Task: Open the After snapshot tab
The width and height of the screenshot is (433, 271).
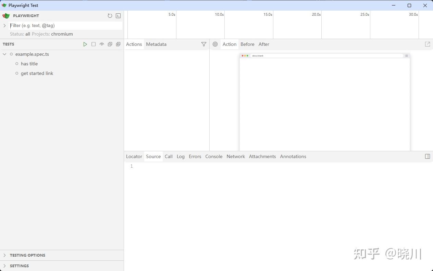Action: 264,44
